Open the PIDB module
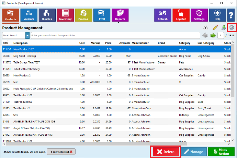The image size is (237, 158). [x=102, y=15]
